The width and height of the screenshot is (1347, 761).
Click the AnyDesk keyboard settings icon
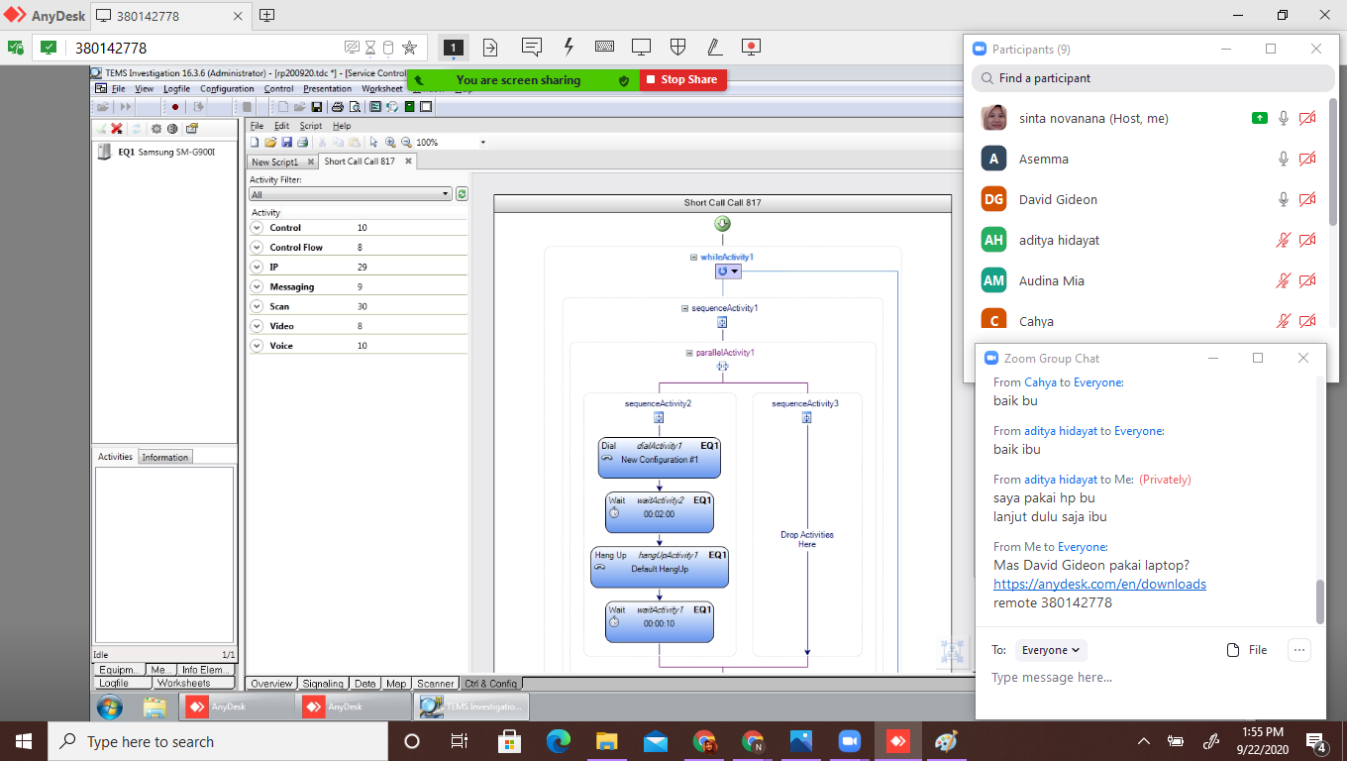[x=604, y=48]
